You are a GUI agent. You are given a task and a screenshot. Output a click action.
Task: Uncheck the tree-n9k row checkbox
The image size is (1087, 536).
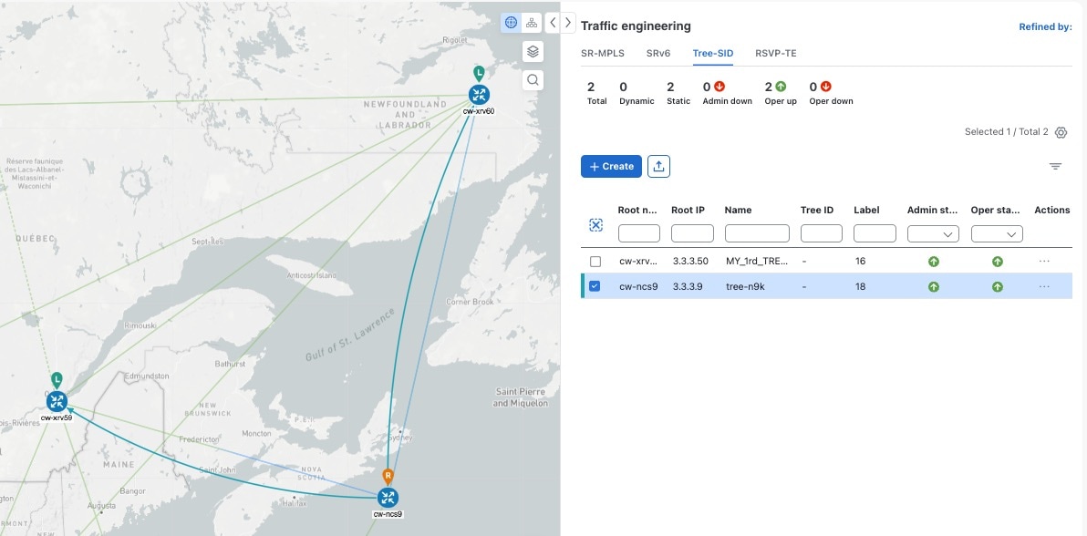[595, 286]
